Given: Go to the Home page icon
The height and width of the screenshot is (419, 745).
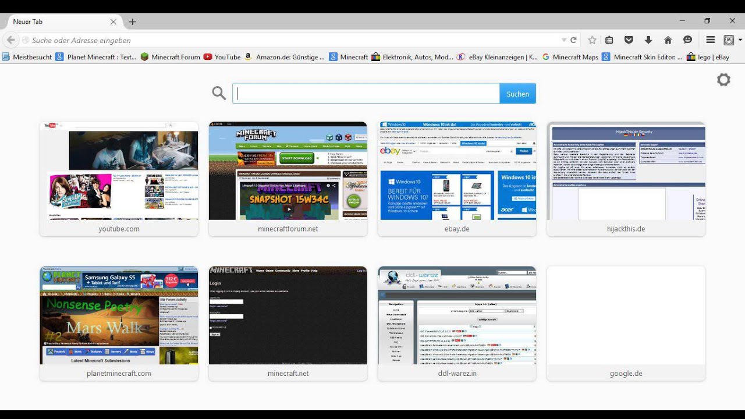Looking at the screenshot, I should 668,40.
